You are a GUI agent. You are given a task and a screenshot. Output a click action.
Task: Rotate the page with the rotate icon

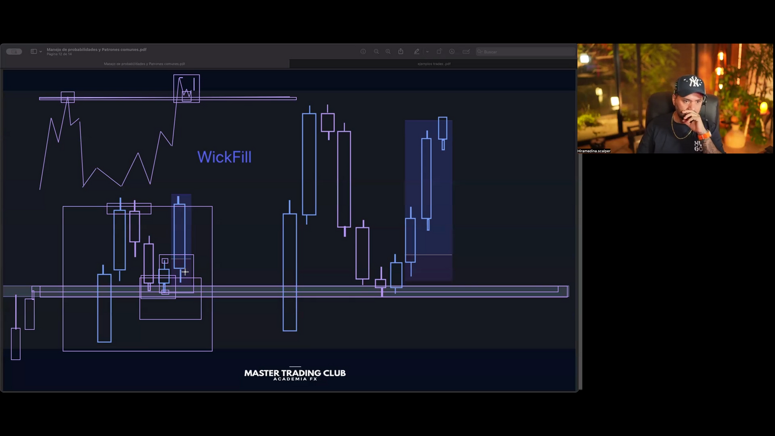439,51
